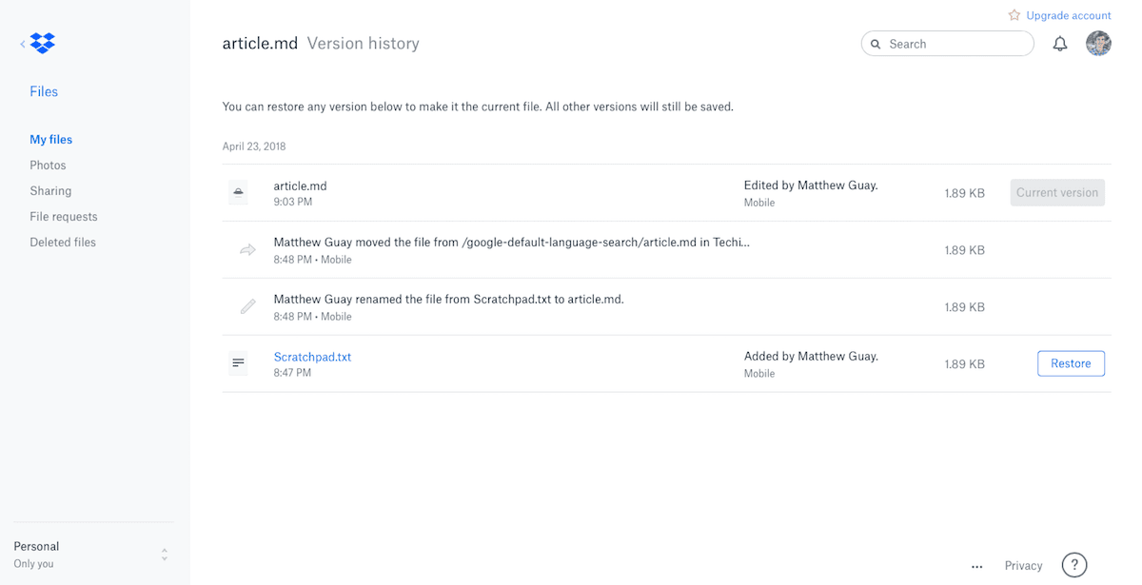The height and width of the screenshot is (585, 1142).
Task: Click into the Search field
Action: tap(948, 44)
